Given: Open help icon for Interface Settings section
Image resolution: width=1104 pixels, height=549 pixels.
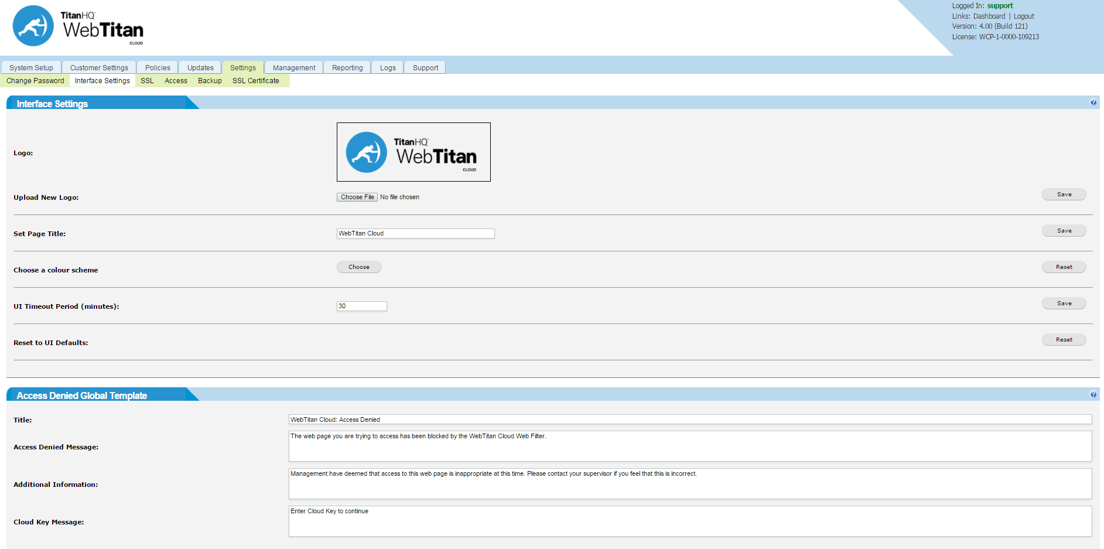Looking at the screenshot, I should (1093, 103).
